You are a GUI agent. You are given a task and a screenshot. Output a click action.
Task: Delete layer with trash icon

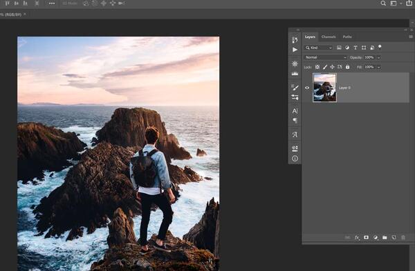pos(403,237)
